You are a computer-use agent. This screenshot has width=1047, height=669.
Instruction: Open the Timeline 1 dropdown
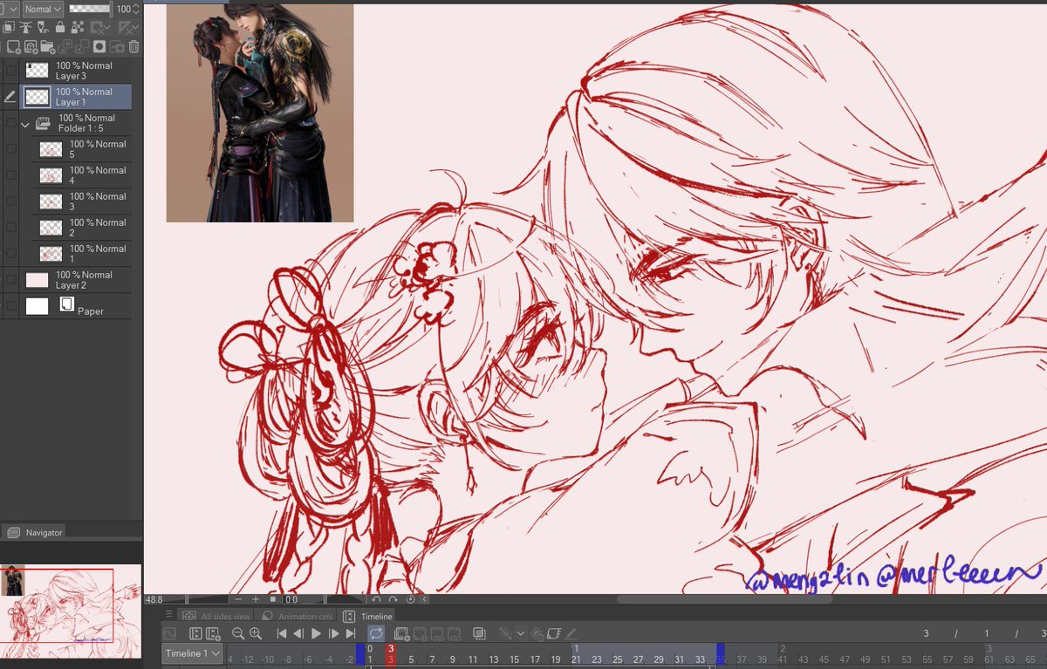(x=192, y=653)
